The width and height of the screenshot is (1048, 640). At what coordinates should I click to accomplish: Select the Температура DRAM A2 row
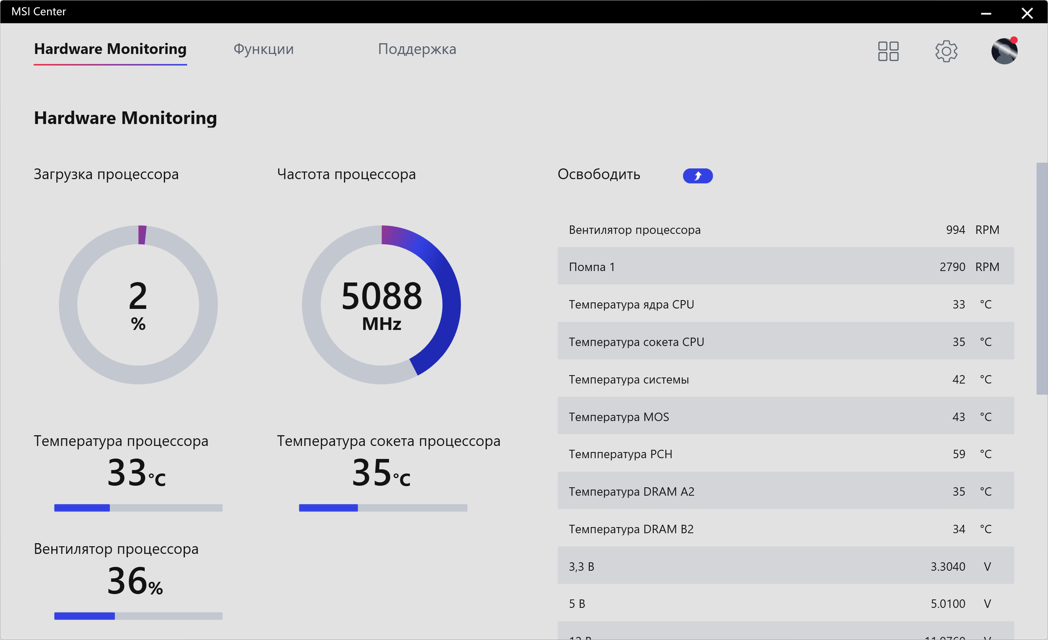pos(785,491)
